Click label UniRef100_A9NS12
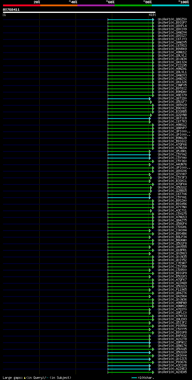This screenshot has width=192, height=380. pyautogui.click(x=172, y=125)
